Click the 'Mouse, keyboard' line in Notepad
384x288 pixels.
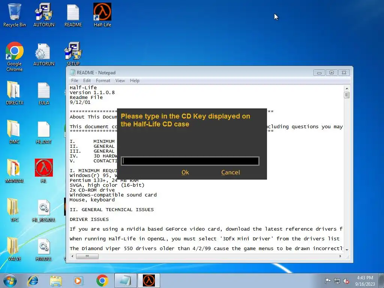[92, 200]
